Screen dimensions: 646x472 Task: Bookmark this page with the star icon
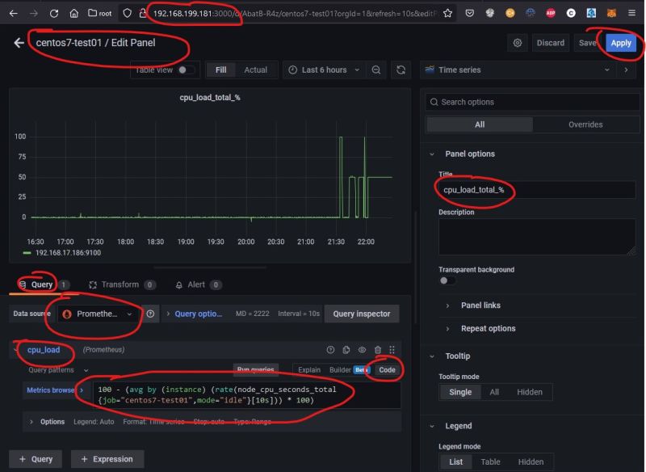[448, 13]
